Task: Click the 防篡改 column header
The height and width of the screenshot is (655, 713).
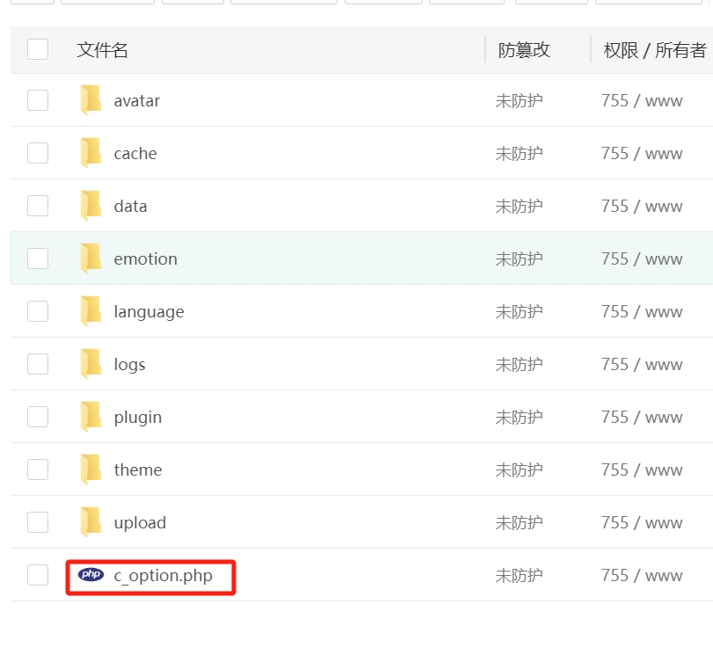Action: [x=524, y=50]
